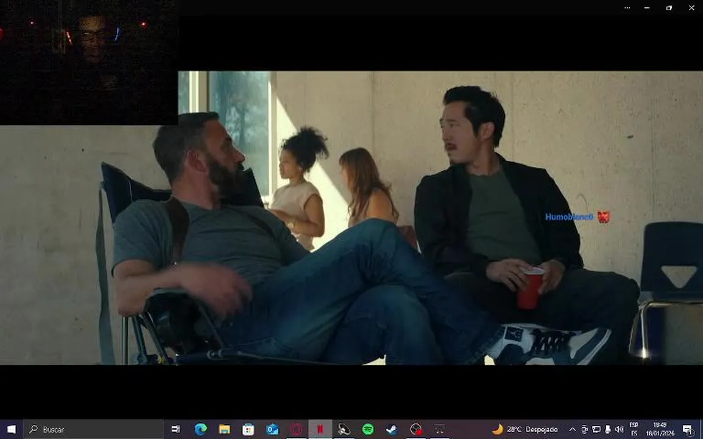
Task: Open the Netflix window three-dots menu
Action: [x=627, y=7]
